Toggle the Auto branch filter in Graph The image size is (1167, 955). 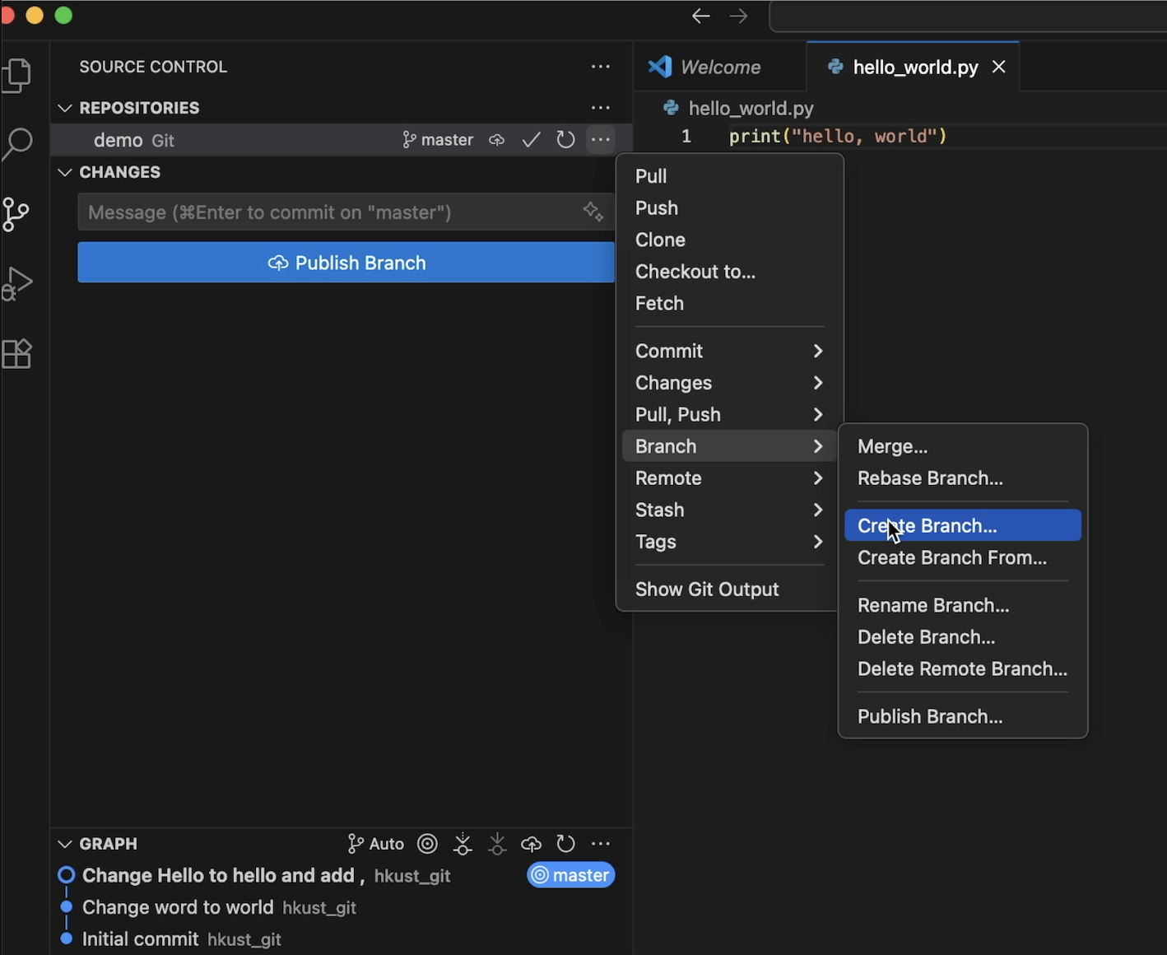(375, 843)
